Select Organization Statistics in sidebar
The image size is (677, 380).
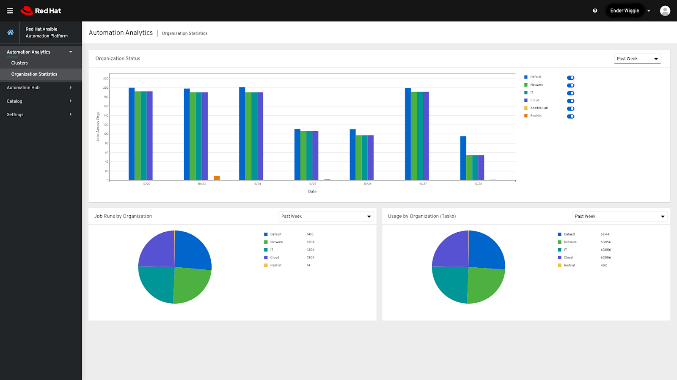[x=34, y=74]
